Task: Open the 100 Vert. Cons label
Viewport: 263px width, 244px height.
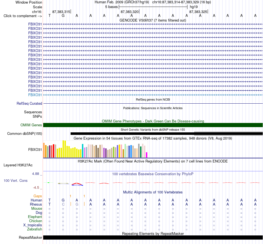Action: pyautogui.click(x=16, y=180)
